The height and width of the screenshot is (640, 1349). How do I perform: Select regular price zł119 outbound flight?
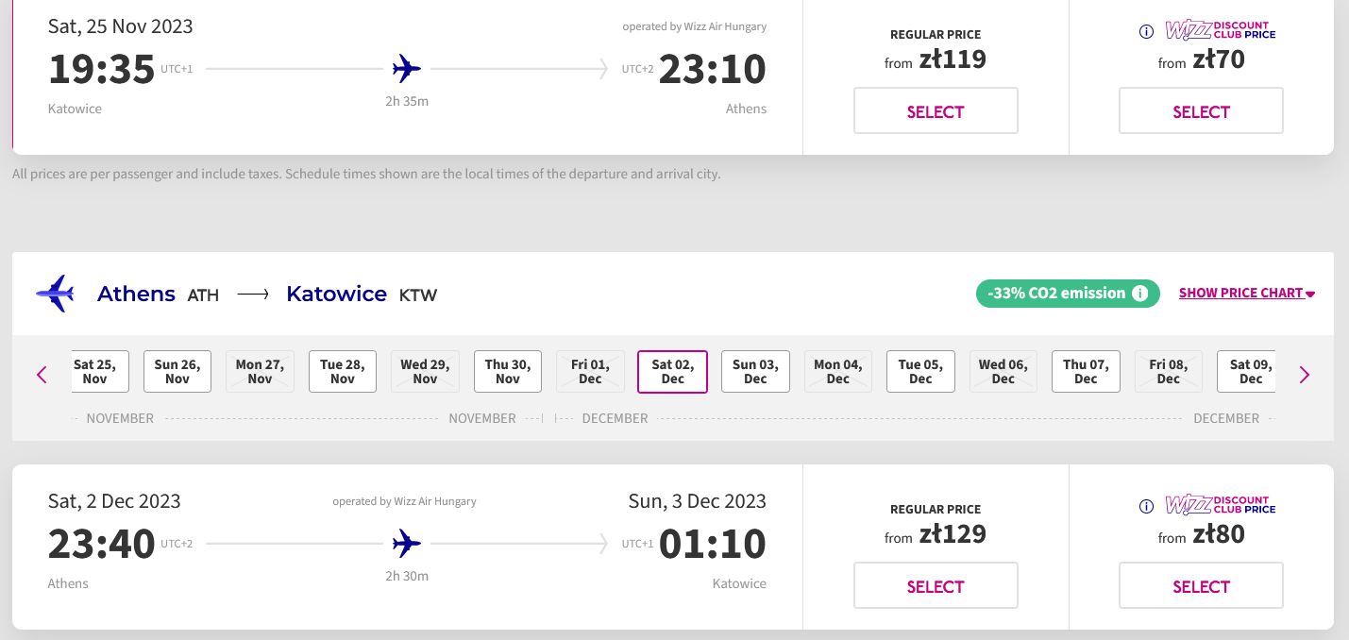pyautogui.click(x=936, y=111)
